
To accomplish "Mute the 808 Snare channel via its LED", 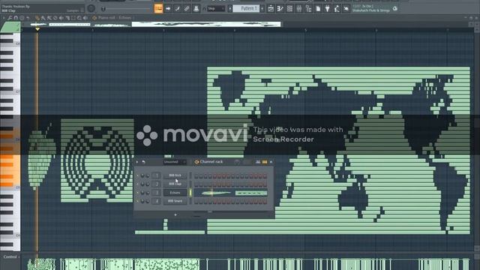I will pos(137,201).
